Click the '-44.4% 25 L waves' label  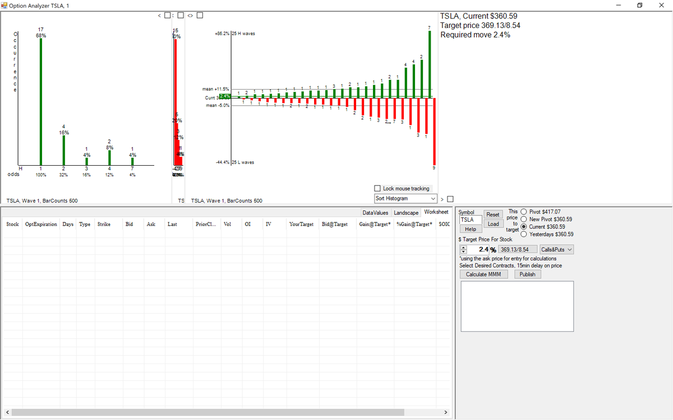coord(235,162)
